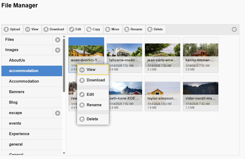Click the delete icon in context menu
This screenshot has width=245, height=159.
[x=82, y=119]
